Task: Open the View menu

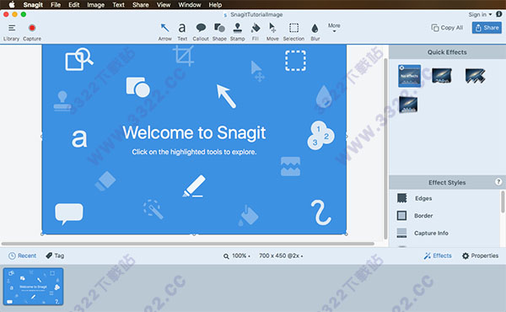Action: 164,5
